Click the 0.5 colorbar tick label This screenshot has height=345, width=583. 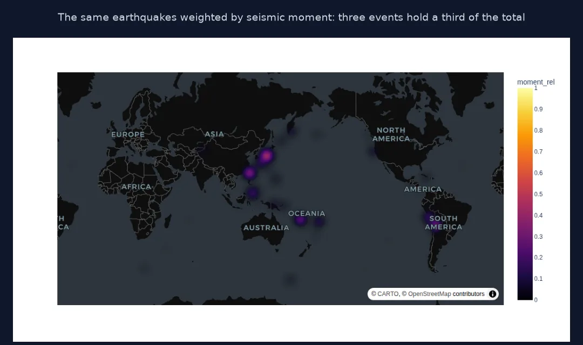[538, 194]
